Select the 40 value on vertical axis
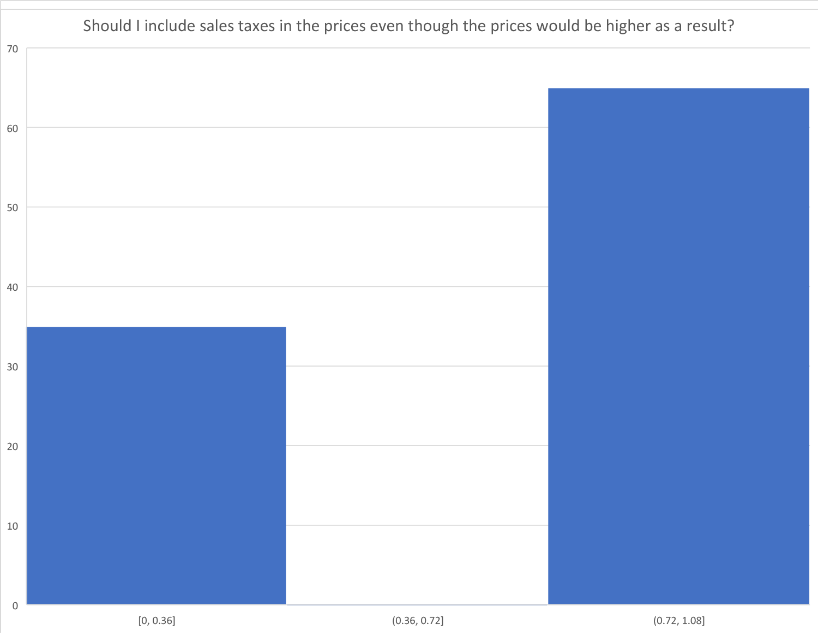This screenshot has height=642, width=818. (13, 287)
